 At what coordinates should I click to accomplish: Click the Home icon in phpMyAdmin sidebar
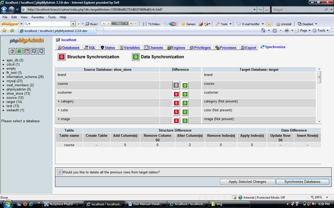[13, 51]
